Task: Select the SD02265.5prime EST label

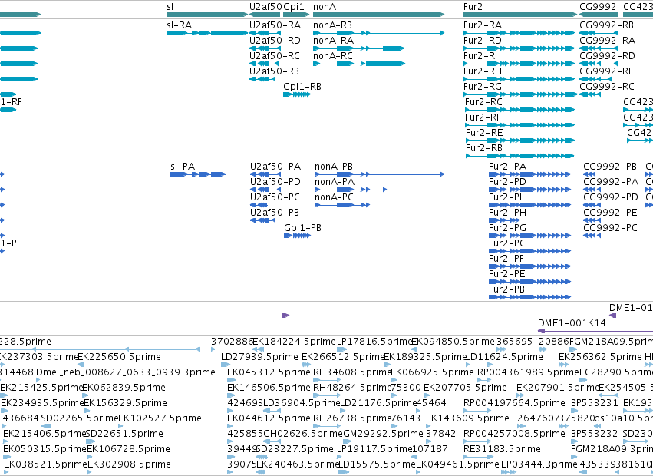Action: click(x=80, y=418)
